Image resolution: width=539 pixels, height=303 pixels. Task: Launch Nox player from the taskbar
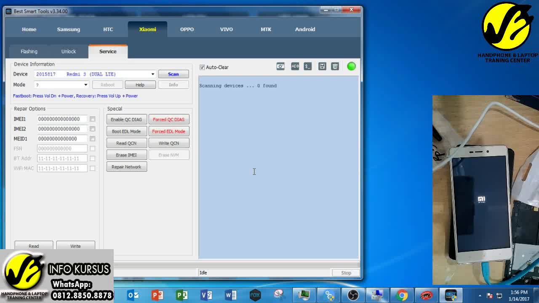pos(255,295)
